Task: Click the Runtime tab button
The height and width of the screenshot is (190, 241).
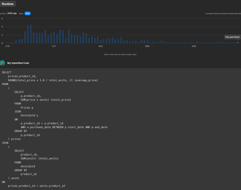Action: click(8, 4)
